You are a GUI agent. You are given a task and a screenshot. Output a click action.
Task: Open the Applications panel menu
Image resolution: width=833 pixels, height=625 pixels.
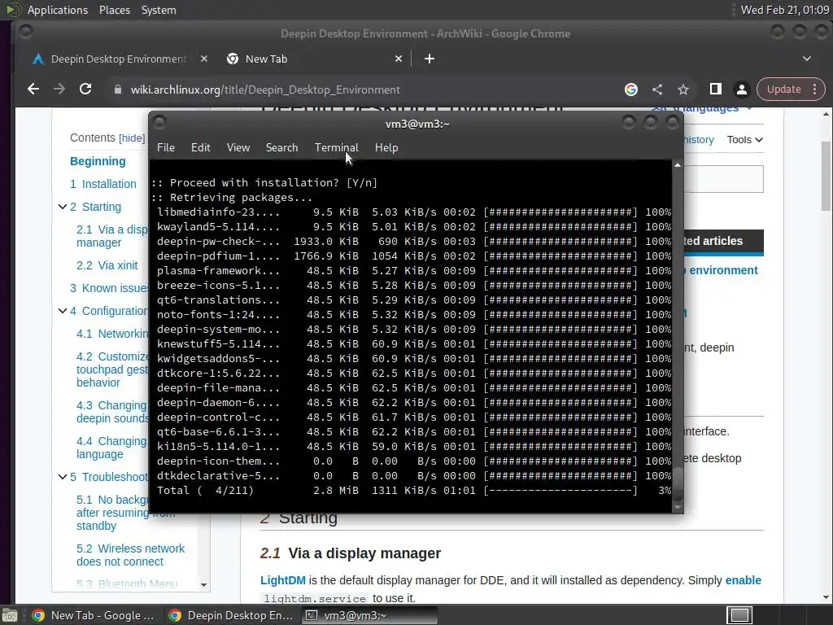(58, 10)
